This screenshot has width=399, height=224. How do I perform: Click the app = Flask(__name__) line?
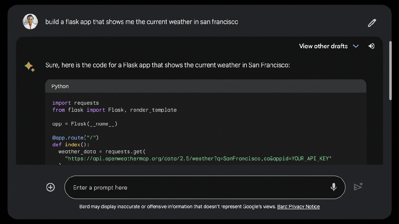coord(85,124)
